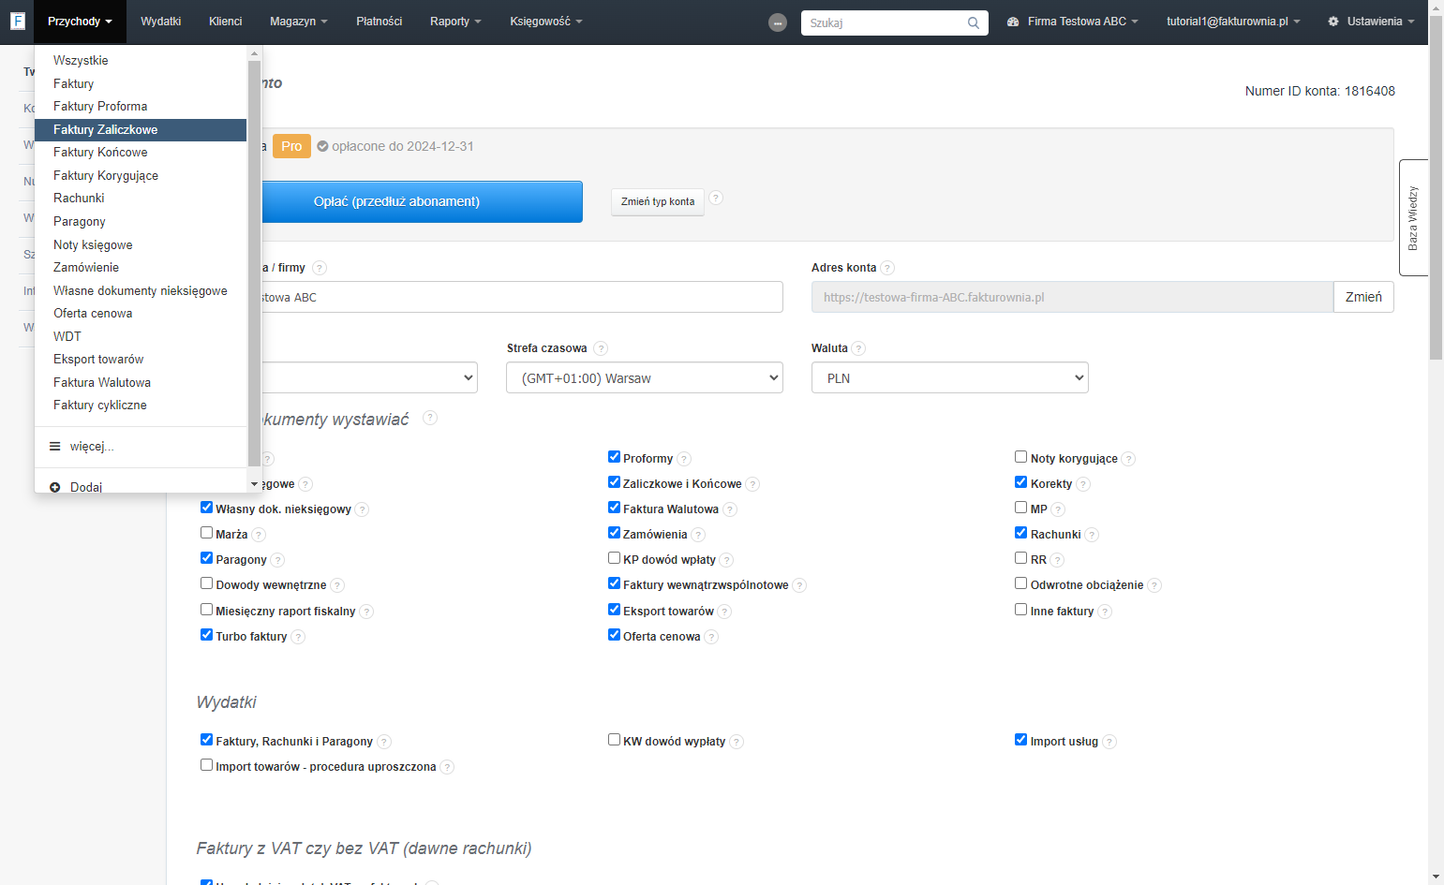
Task: Click the search magnifier icon
Action: (974, 22)
